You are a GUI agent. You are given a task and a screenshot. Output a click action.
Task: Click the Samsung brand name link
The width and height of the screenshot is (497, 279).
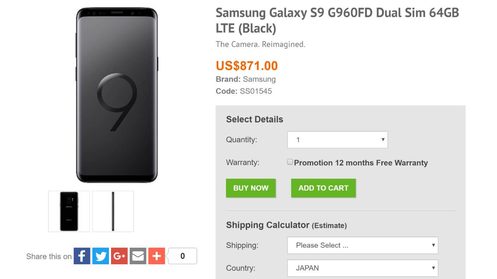point(259,79)
